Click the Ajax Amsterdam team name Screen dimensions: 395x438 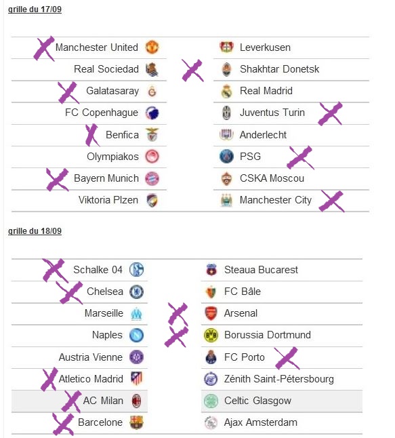click(x=261, y=422)
